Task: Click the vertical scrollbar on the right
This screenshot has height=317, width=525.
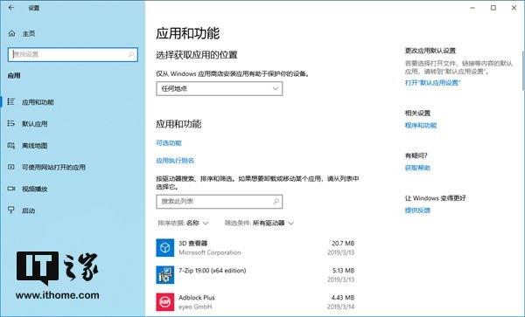Action: pos(523,71)
